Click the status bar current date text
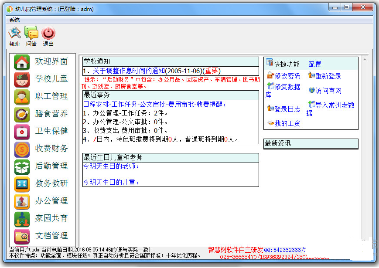This screenshot has height=268, width=379. point(96,250)
